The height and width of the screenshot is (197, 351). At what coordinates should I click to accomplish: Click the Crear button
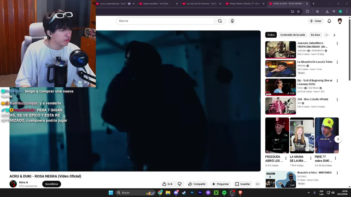tap(315, 21)
